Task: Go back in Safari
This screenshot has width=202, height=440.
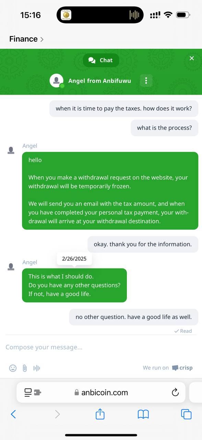Action: tap(13, 414)
